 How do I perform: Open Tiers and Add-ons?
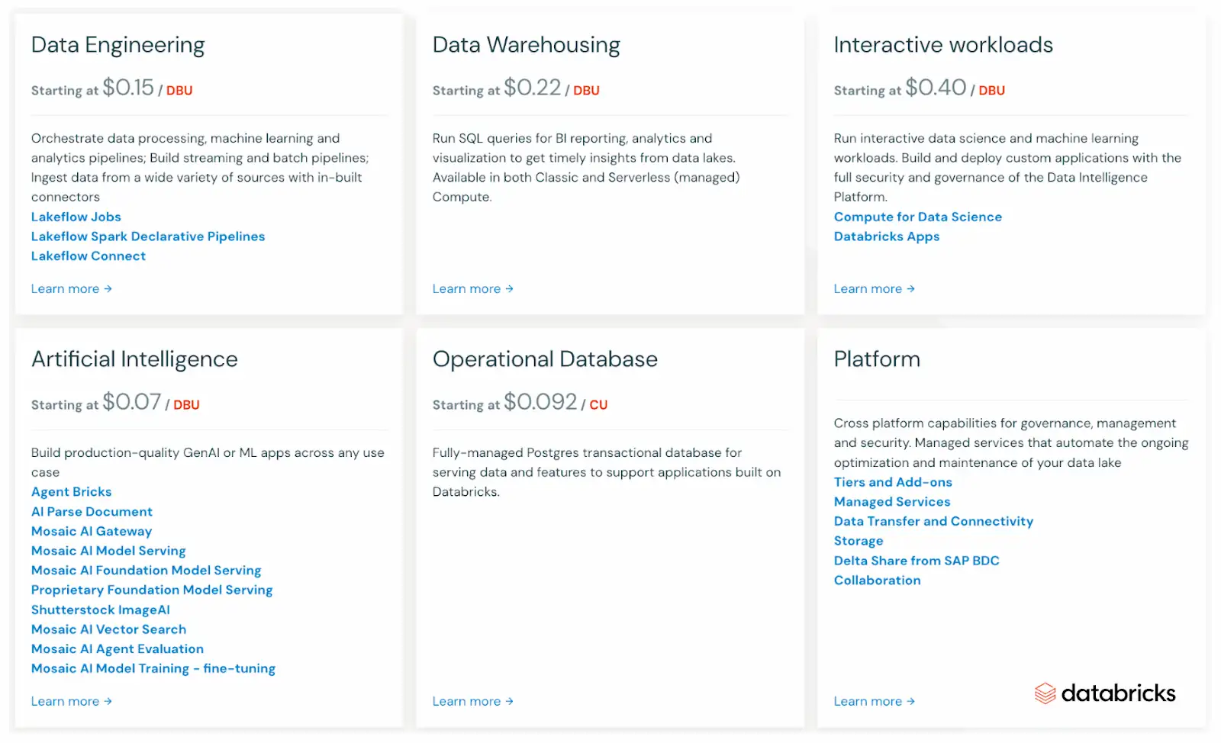893,482
